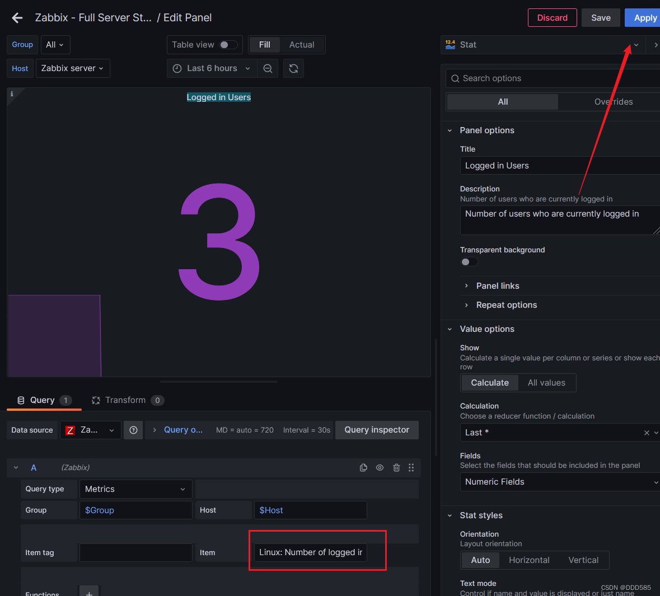Click the Stat visualization icon
Viewport: 660px width, 596px height.
click(451, 45)
